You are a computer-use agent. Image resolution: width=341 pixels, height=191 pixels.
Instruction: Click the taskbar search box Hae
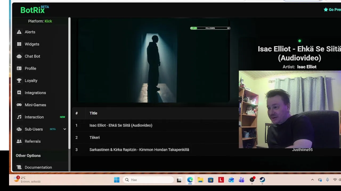pyautogui.click(x=148, y=180)
